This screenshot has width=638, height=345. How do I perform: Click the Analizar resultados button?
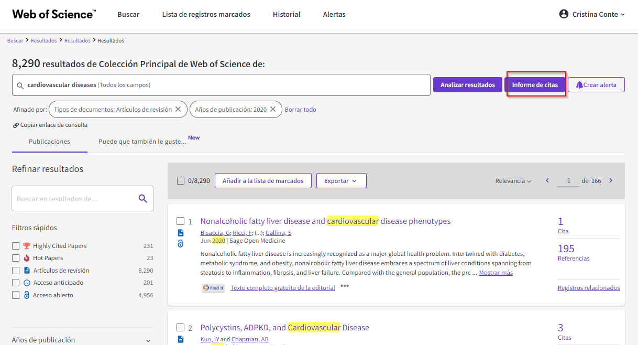click(x=467, y=85)
